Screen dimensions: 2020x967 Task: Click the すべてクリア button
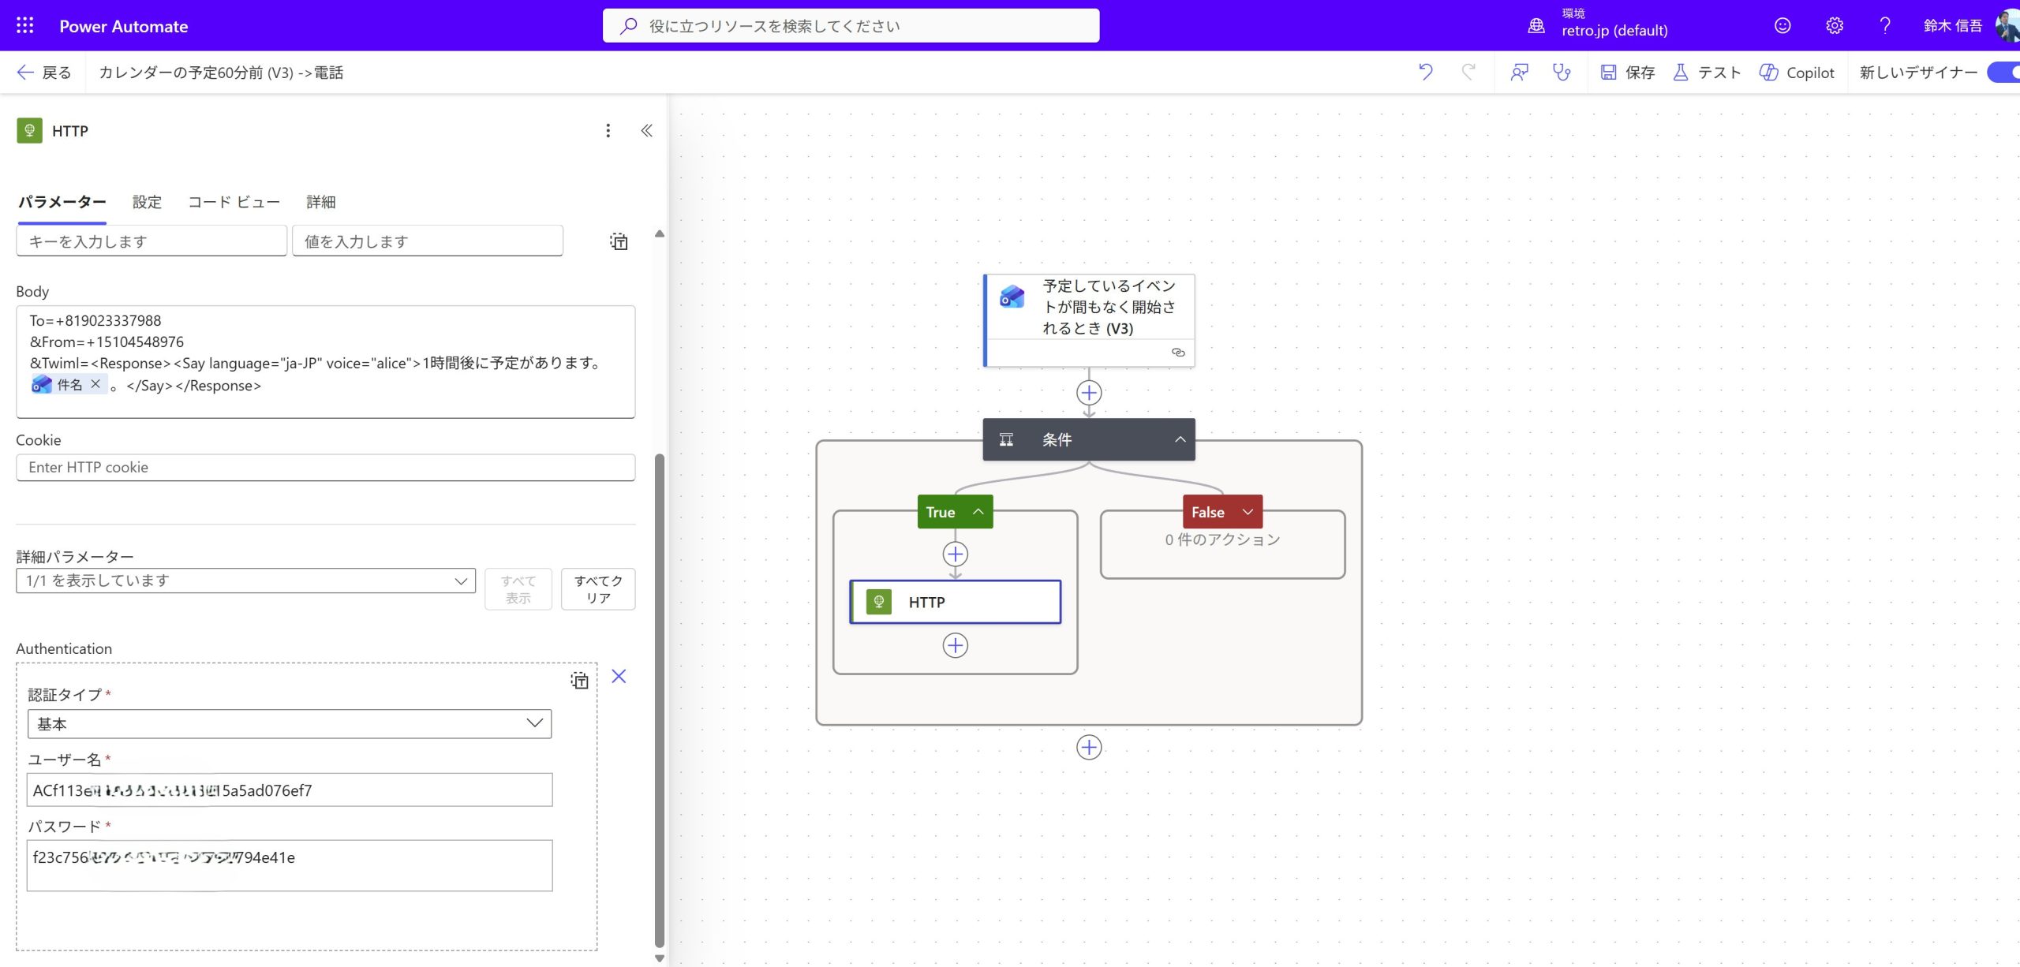click(597, 588)
